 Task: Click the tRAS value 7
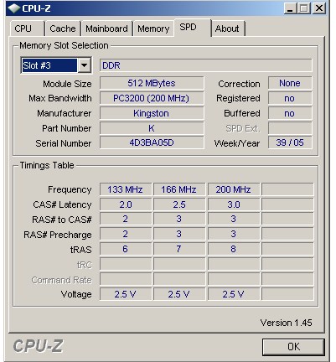click(179, 249)
